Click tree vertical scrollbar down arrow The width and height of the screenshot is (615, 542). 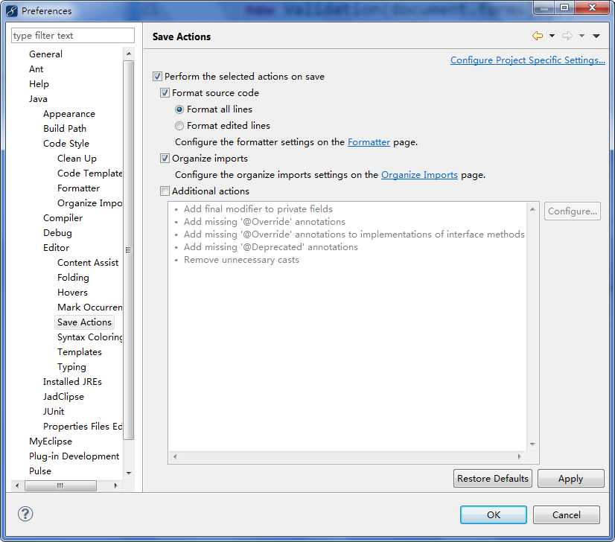tap(129, 474)
